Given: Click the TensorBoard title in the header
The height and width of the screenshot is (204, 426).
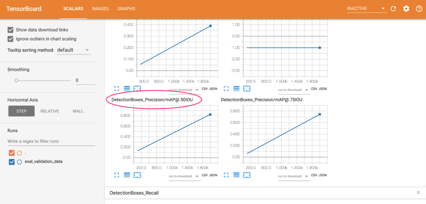Looking at the screenshot, I should [24, 9].
